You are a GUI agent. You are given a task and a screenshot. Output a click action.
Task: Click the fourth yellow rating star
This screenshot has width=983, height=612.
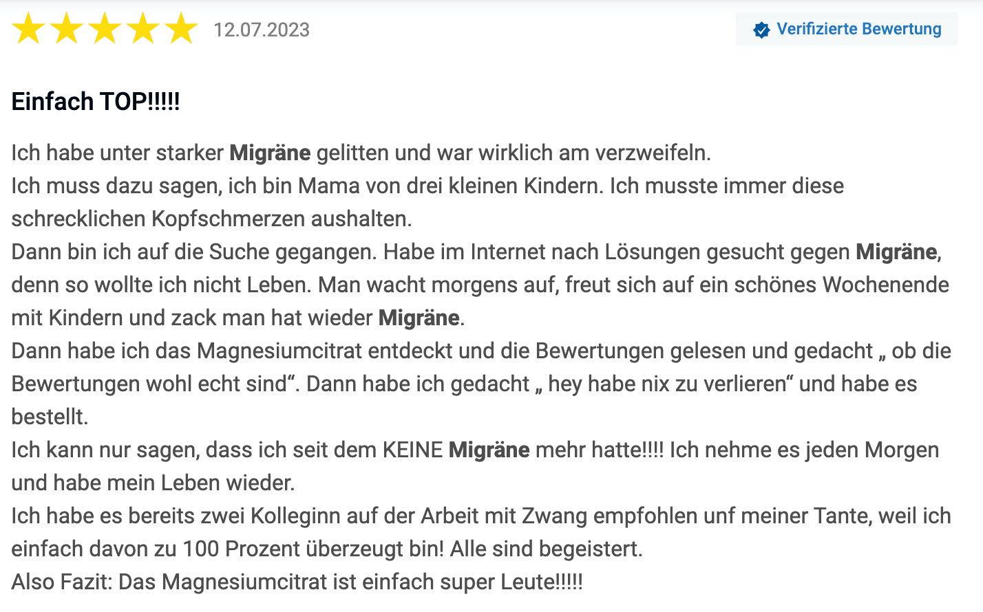tap(144, 30)
